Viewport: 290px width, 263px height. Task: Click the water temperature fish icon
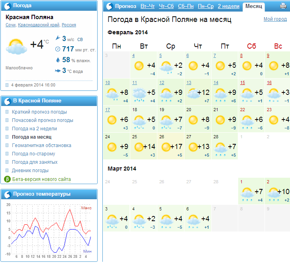click(x=58, y=71)
